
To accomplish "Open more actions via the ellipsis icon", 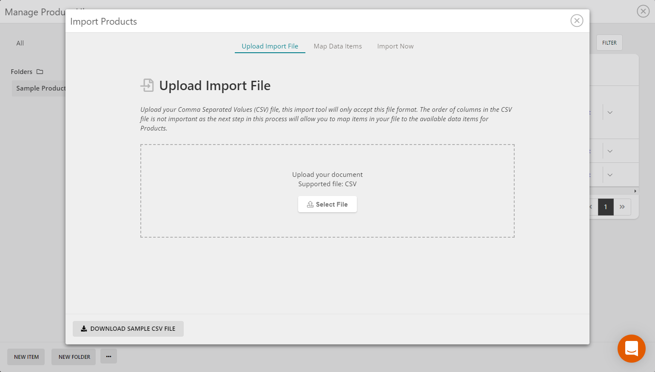I will click(x=108, y=356).
